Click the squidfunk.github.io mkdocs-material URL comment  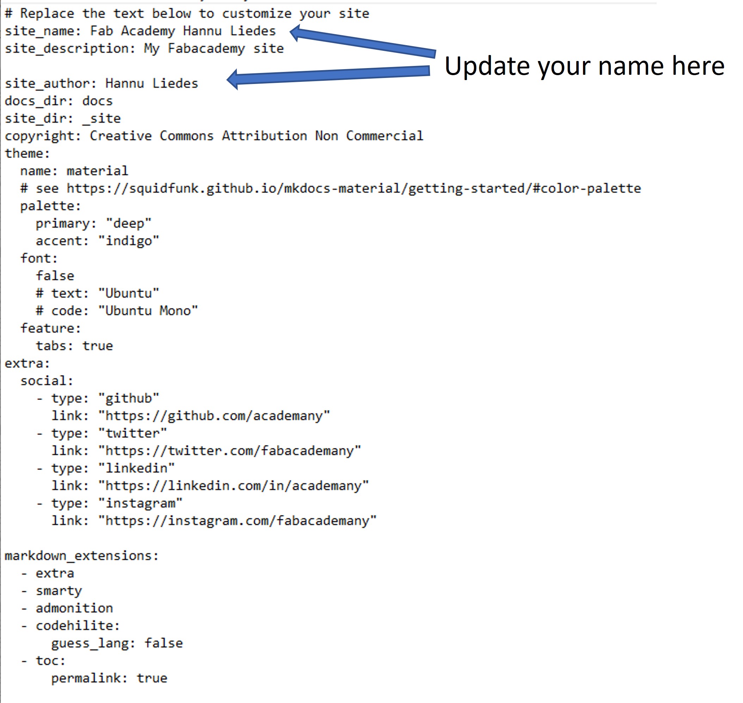pos(331,188)
